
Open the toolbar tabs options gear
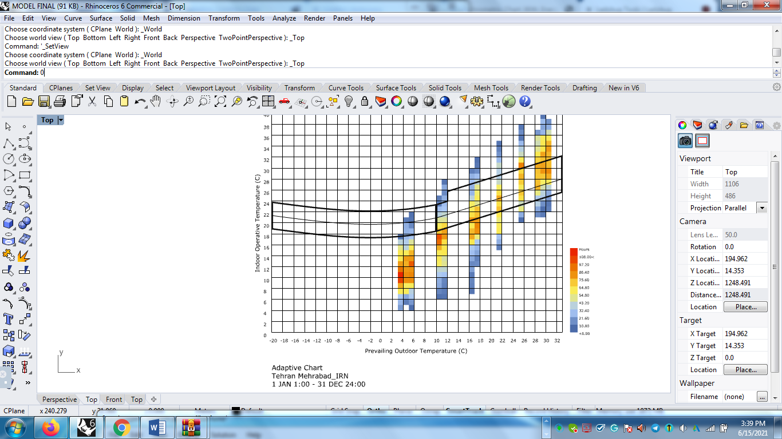click(776, 87)
